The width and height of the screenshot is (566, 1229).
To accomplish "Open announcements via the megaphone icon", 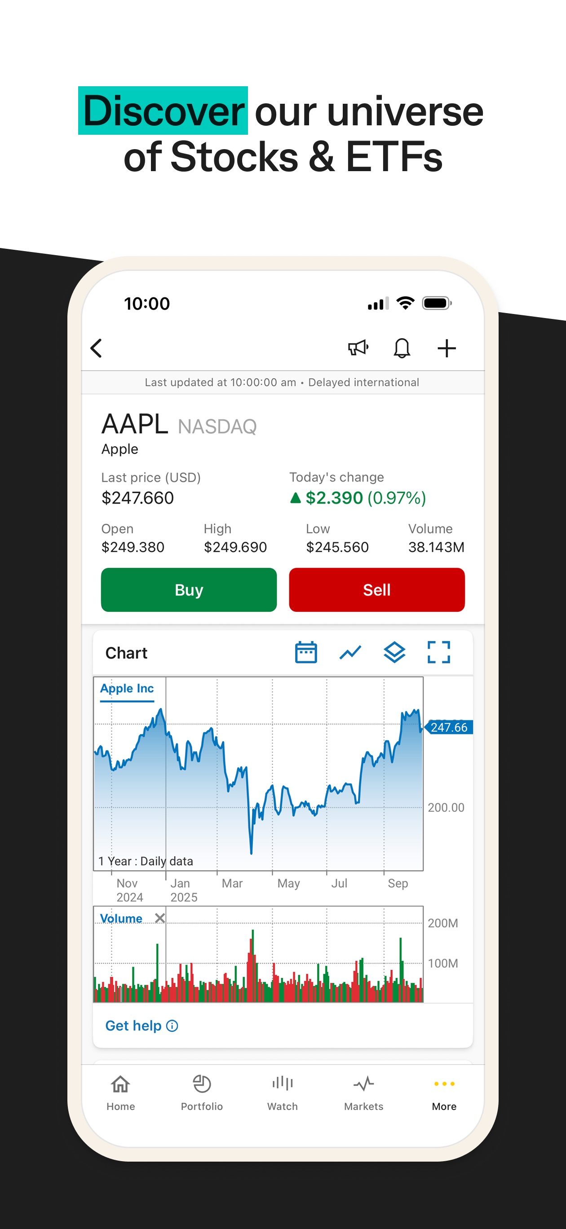I will 358,348.
